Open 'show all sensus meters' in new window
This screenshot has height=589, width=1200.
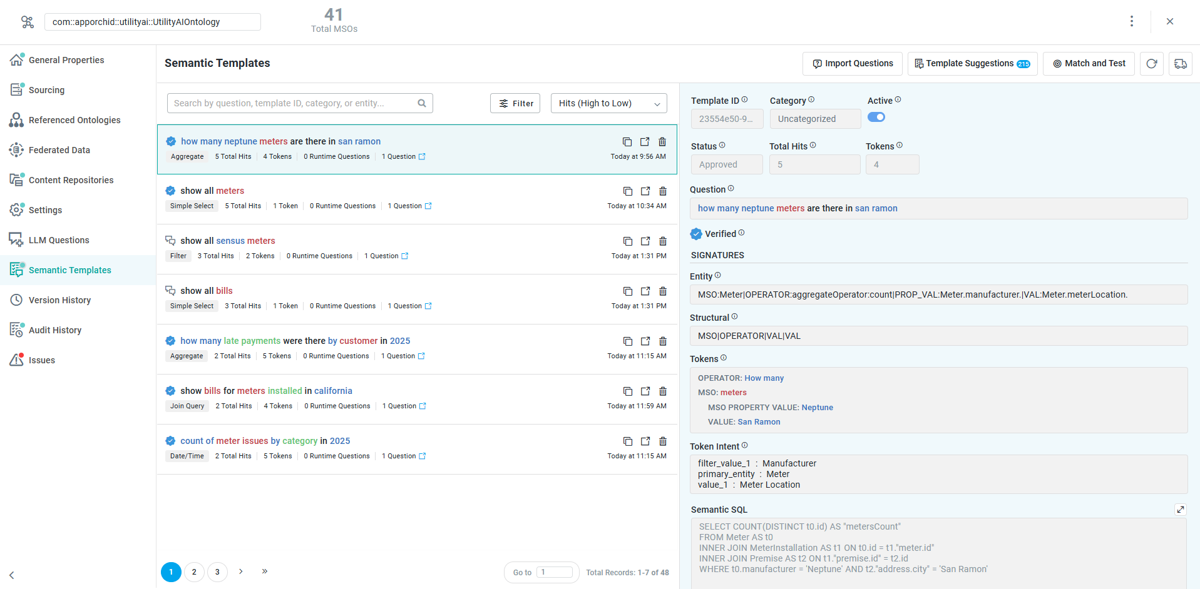click(645, 241)
